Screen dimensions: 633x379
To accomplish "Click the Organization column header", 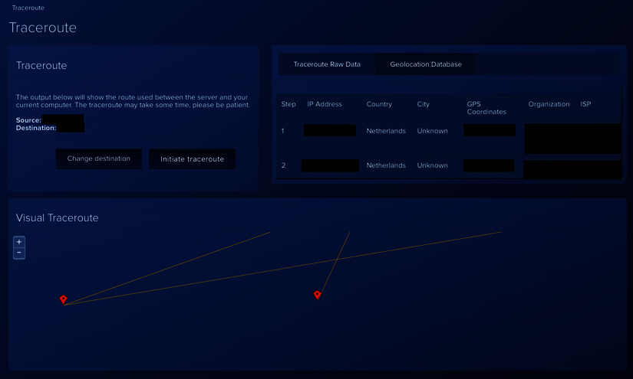I will pyautogui.click(x=549, y=104).
